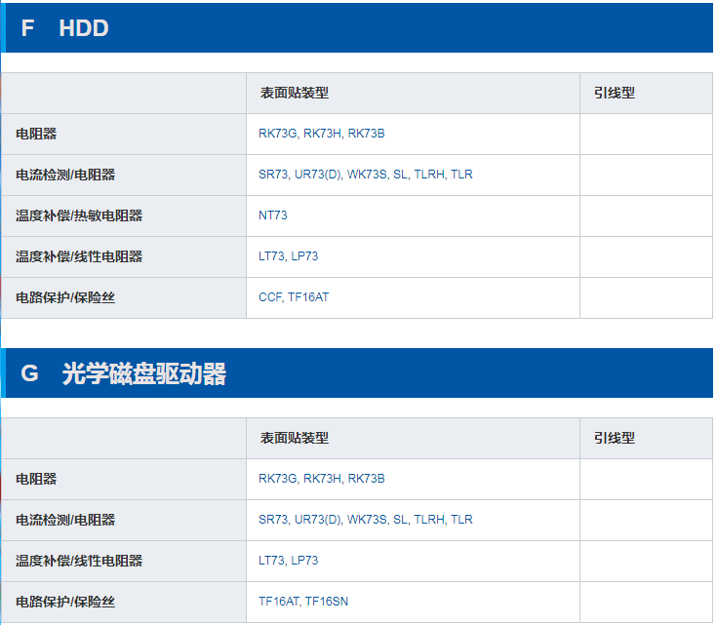
Task: Open the SL link in the 光学磁盘驱动器 table
Action: (x=400, y=520)
